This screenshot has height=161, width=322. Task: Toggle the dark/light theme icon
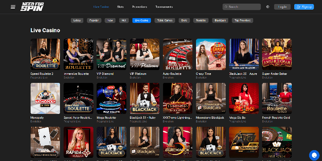(x=268, y=7)
